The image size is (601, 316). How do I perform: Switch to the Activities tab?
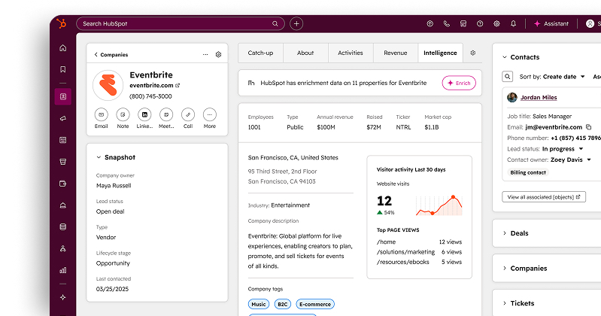click(351, 53)
